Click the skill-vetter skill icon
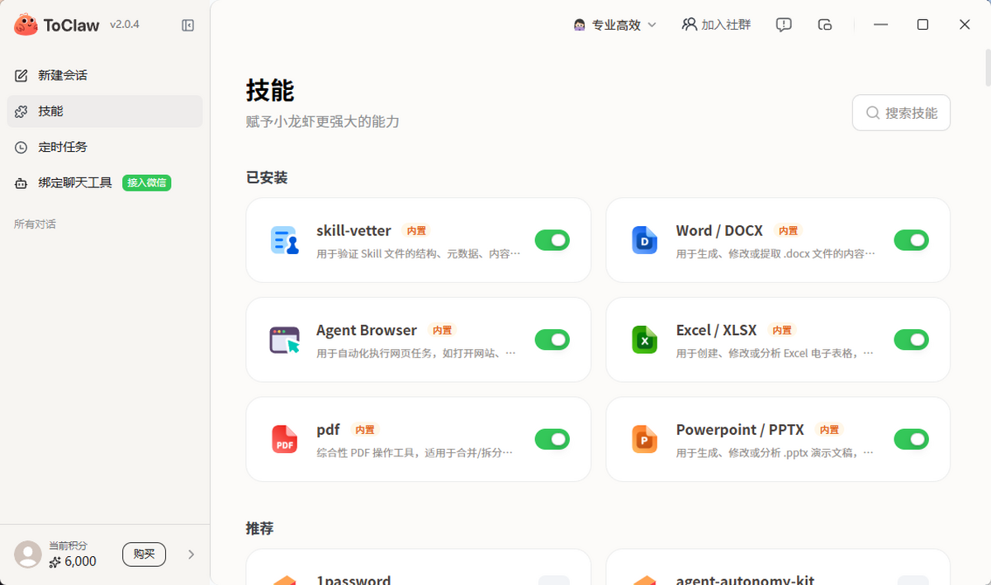This screenshot has width=991, height=585. 285,240
